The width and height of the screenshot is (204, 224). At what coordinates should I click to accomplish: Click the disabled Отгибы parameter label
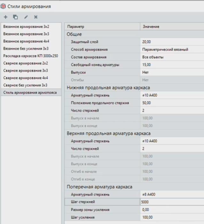tap(77, 80)
